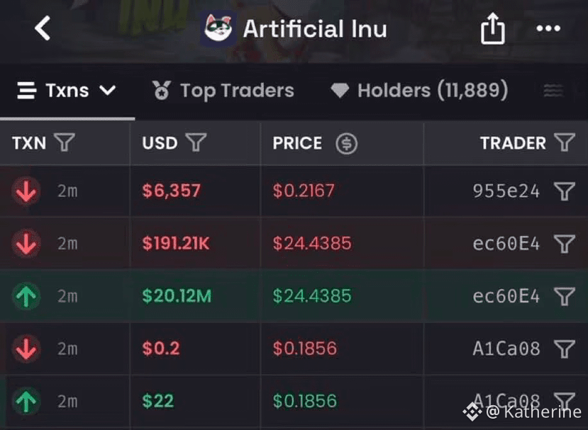588x430 pixels.
Task: Filter trader A1Ca08 on $0.2 sell row
Action: coord(565,349)
